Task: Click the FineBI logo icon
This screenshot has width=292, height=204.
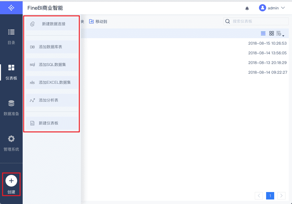Action: (11, 8)
